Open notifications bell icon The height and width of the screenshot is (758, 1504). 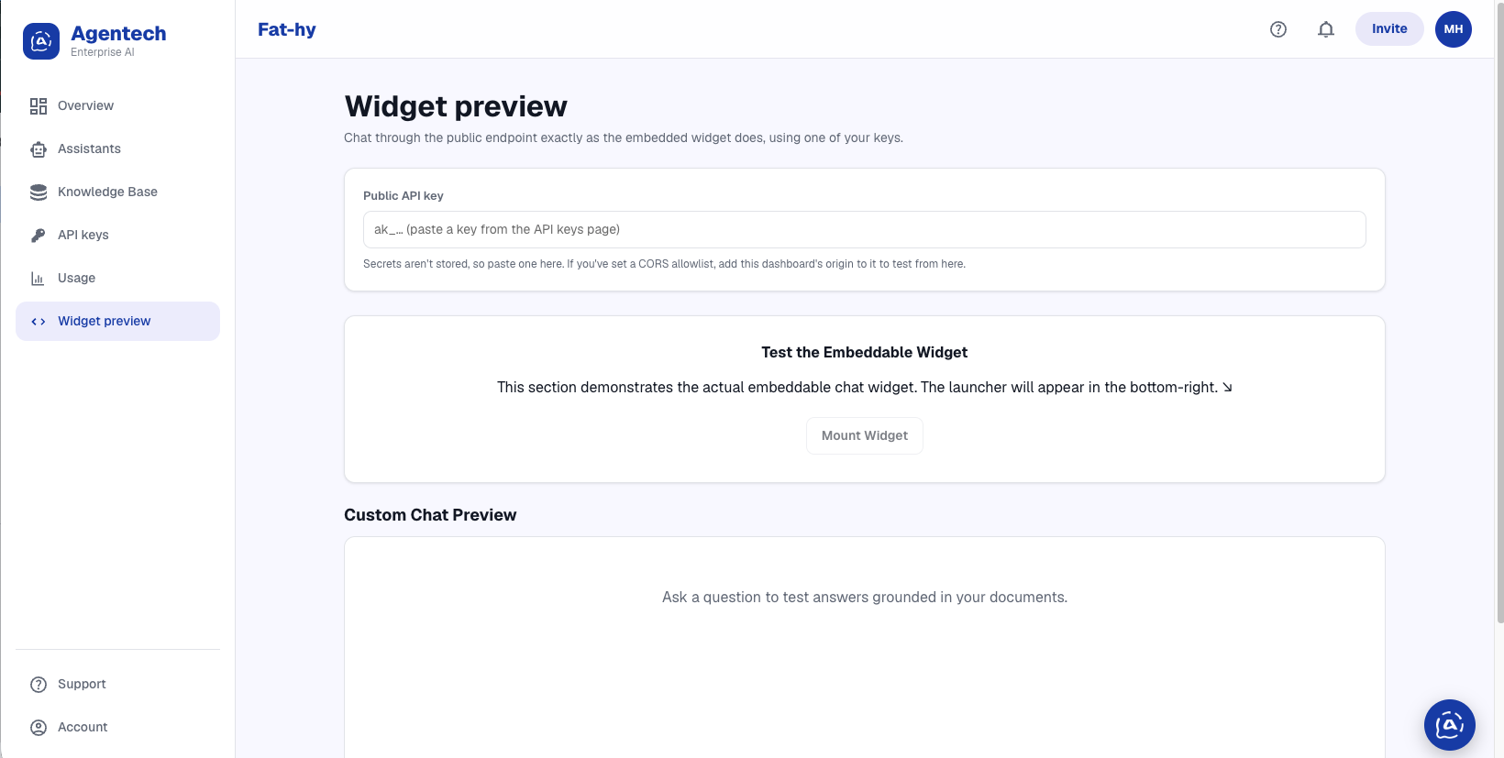click(1326, 29)
